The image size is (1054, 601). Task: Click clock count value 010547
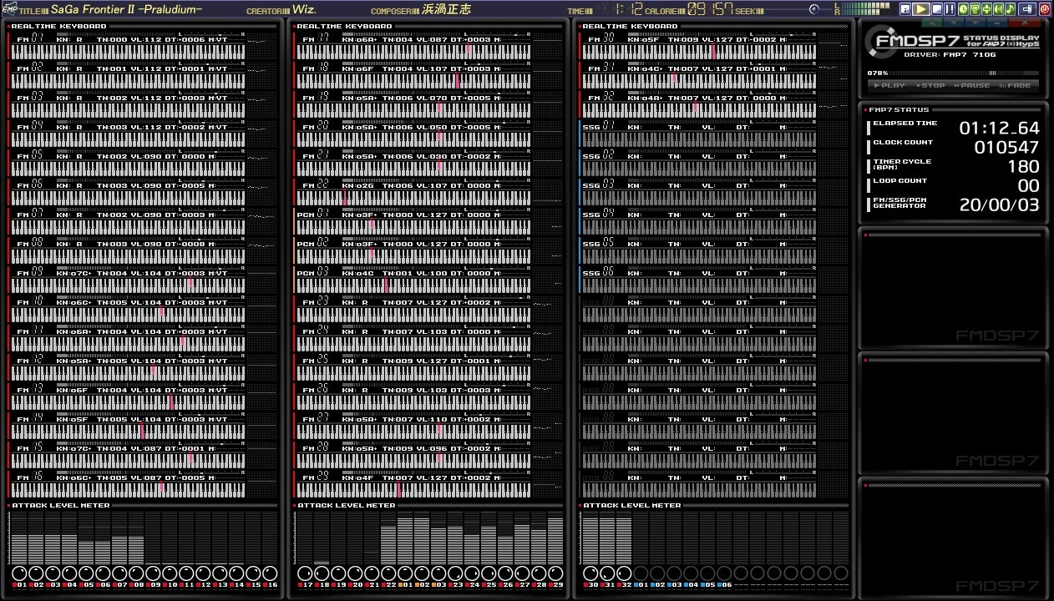(x=1006, y=148)
